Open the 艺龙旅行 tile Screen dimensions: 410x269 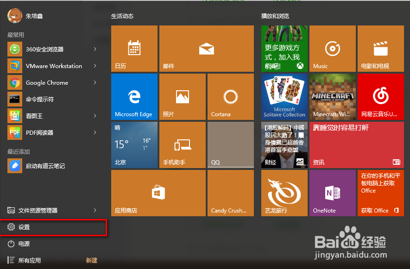click(x=284, y=193)
